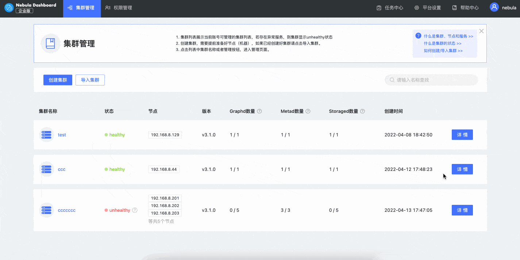Click the Metad count 3 / 3
Screen dimensions: 520x260
tap(285, 210)
